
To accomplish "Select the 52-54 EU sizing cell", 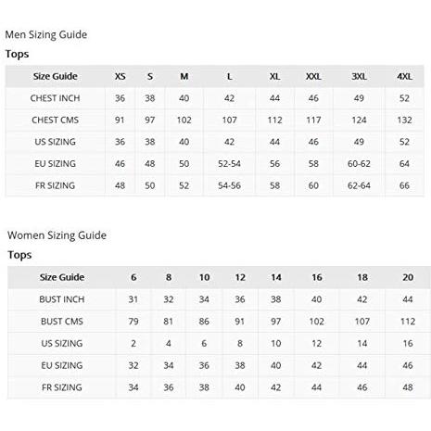I will tap(229, 164).
